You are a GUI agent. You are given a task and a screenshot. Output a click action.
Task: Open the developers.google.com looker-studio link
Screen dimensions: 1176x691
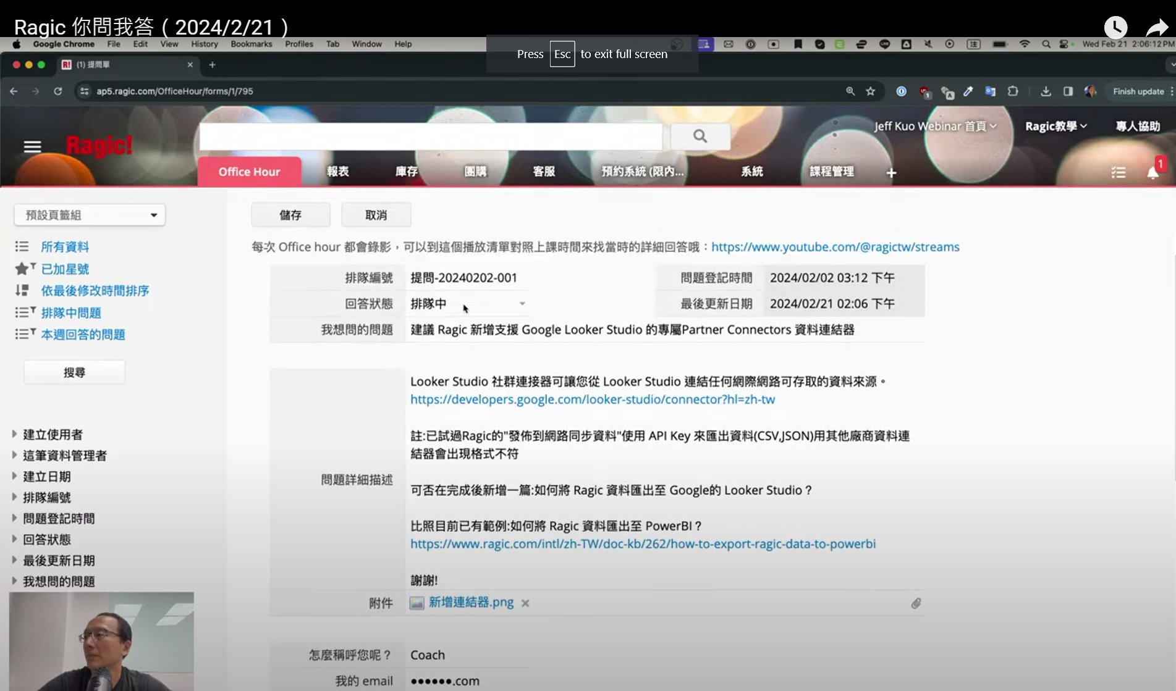(x=593, y=400)
